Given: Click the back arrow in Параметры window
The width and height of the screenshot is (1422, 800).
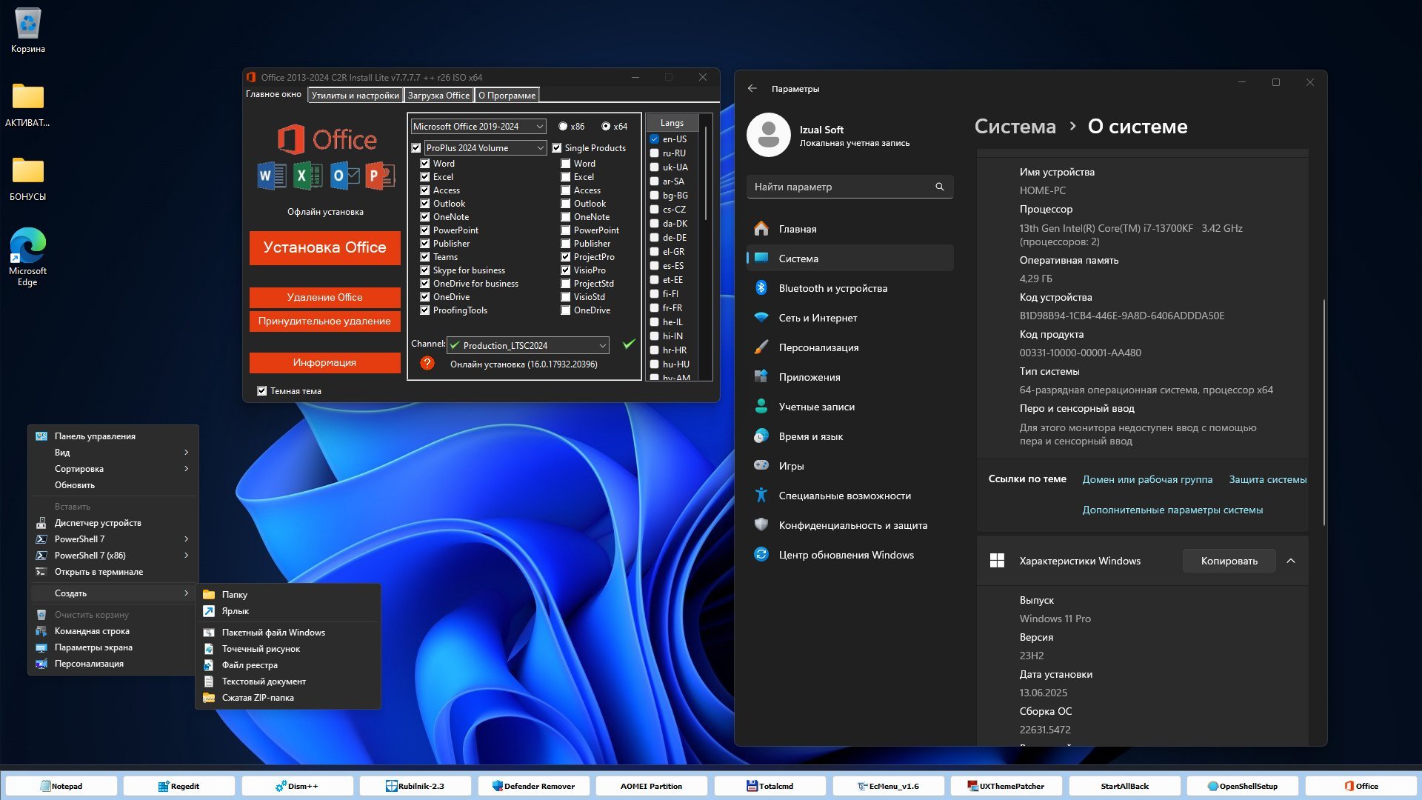Looking at the screenshot, I should [752, 88].
